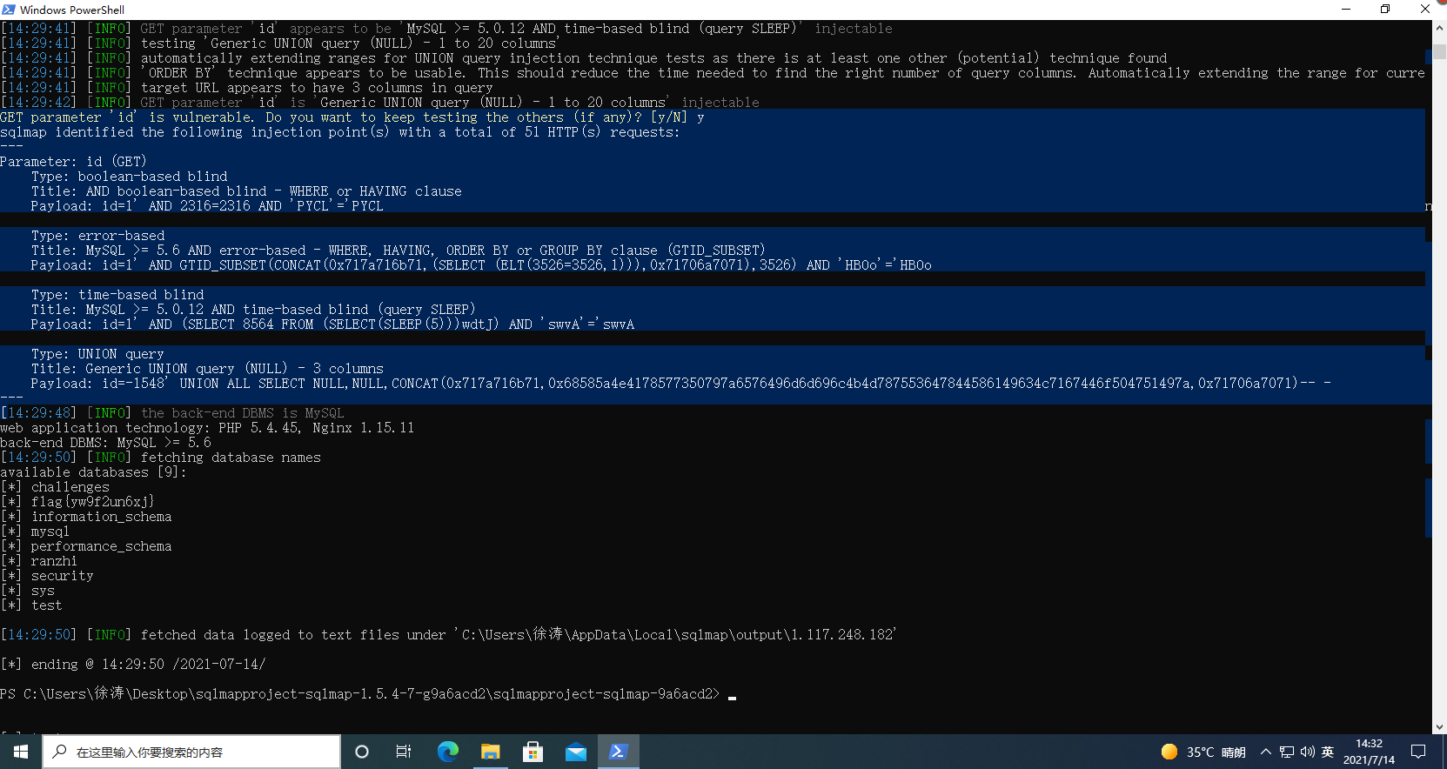Click the SLEEP(5) payload line
This screenshot has height=769, width=1447.
pyautogui.click(x=332, y=324)
